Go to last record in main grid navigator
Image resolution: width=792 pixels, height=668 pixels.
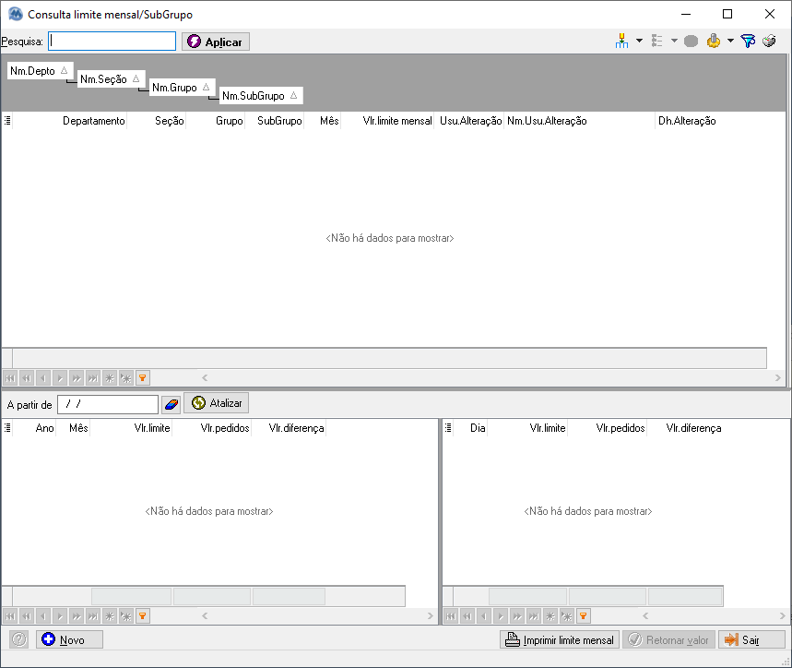pos(93,378)
